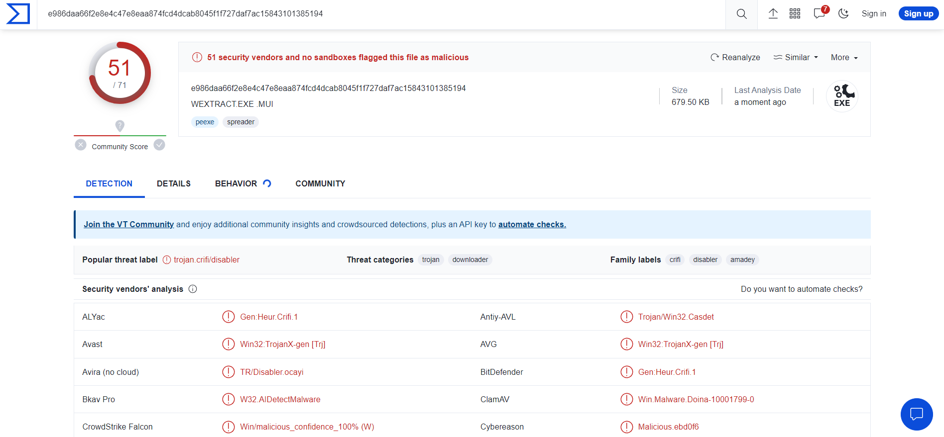Image resolution: width=944 pixels, height=437 pixels.
Task: Click the Trojan/Win32.Casdet result text
Action: tap(676, 317)
